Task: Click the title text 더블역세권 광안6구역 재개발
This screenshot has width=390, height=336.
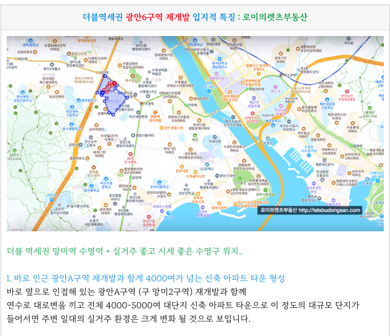Action: [x=136, y=17]
